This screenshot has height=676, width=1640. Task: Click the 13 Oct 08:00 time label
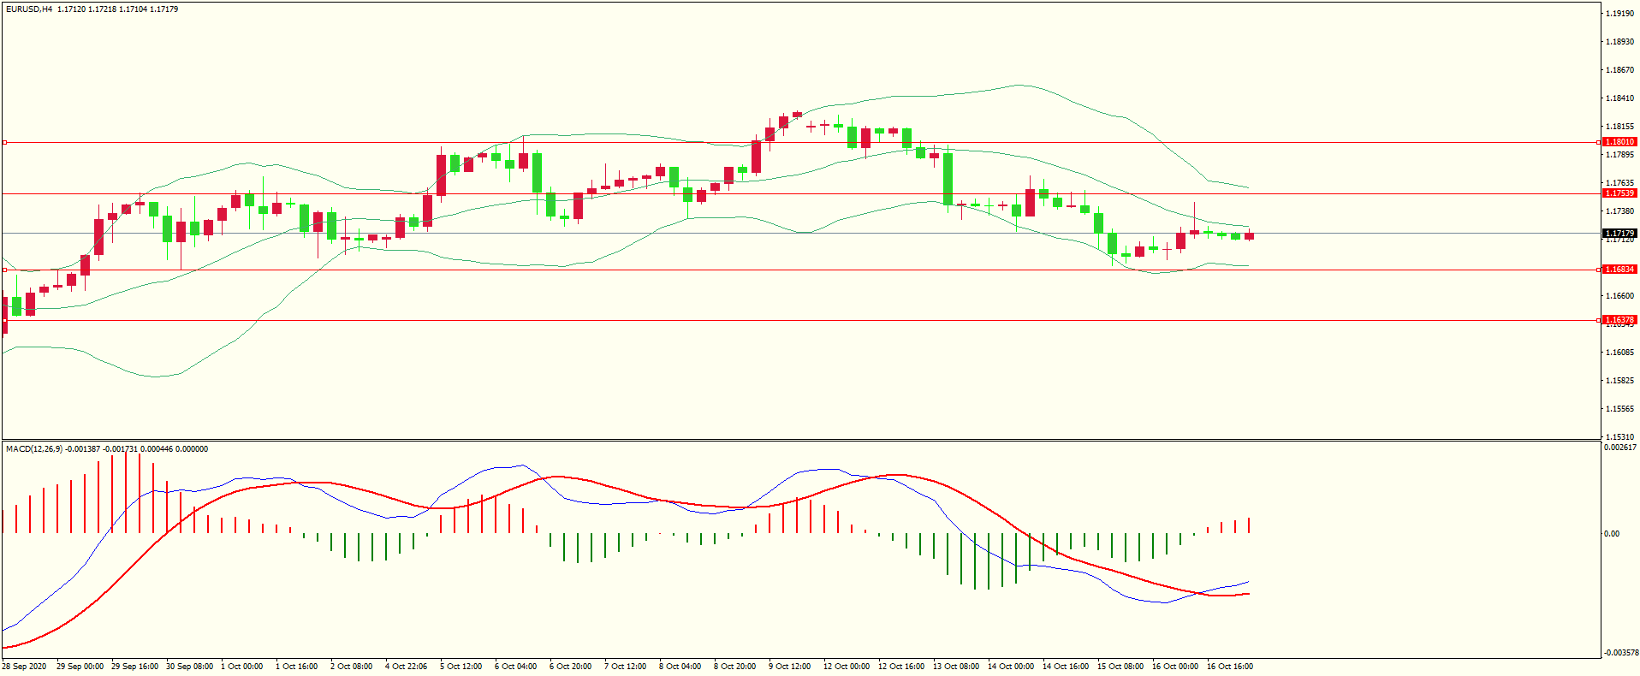955,667
